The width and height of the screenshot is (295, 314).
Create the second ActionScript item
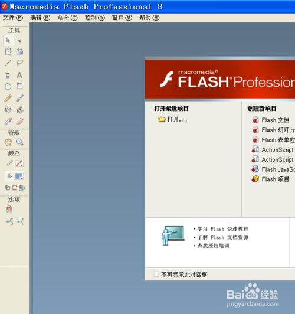coord(273,159)
